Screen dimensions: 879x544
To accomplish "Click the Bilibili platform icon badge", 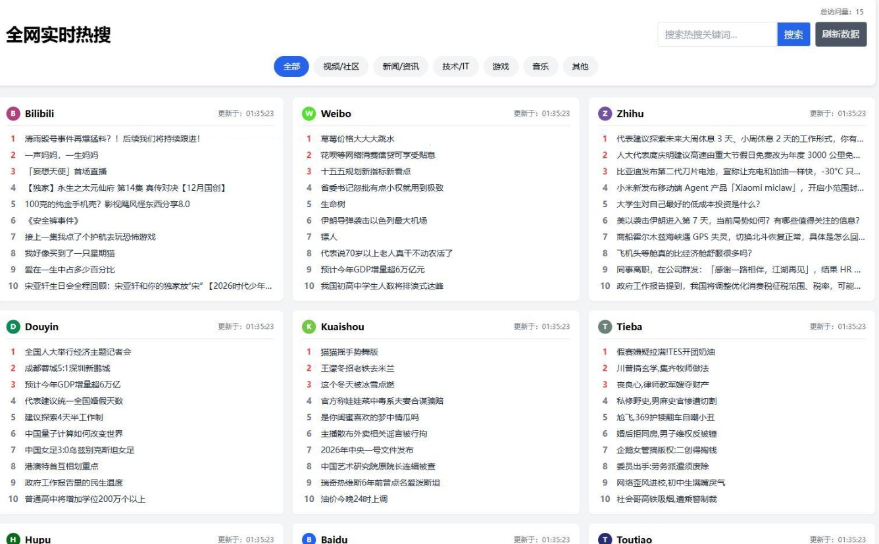I will [13, 114].
